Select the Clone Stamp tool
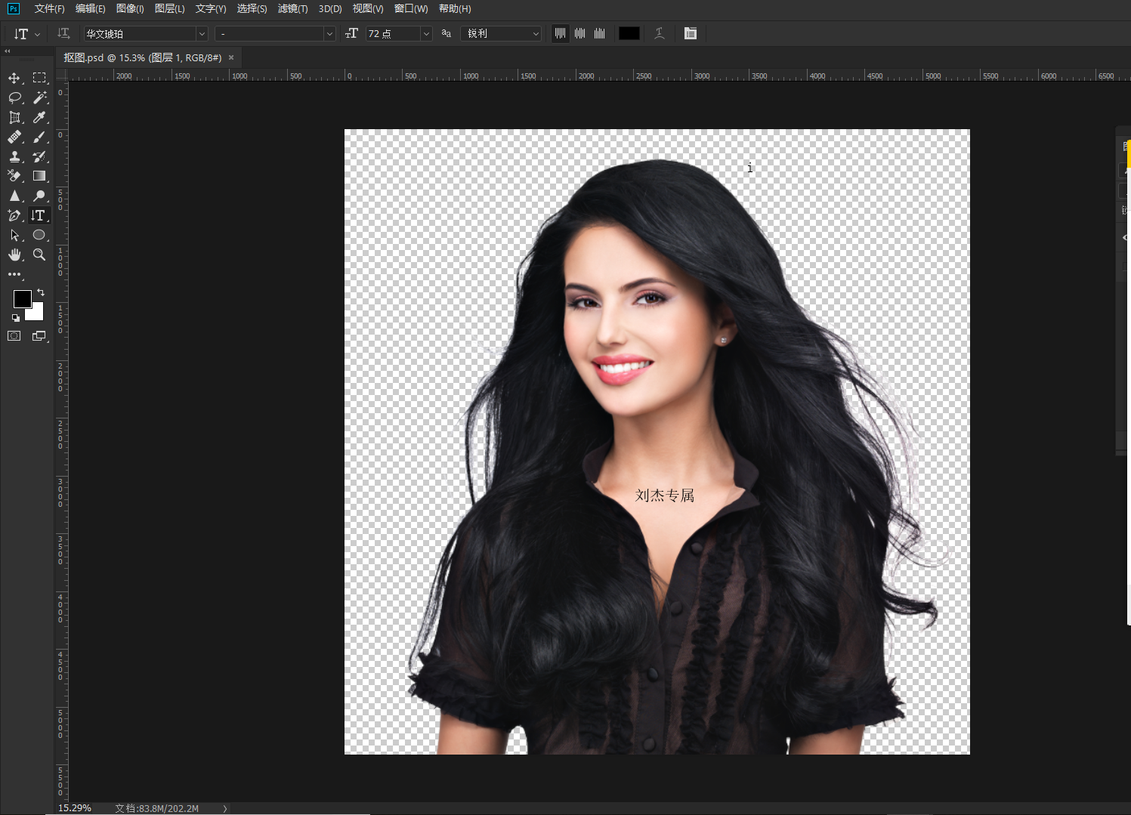This screenshot has width=1131, height=815. (x=14, y=156)
